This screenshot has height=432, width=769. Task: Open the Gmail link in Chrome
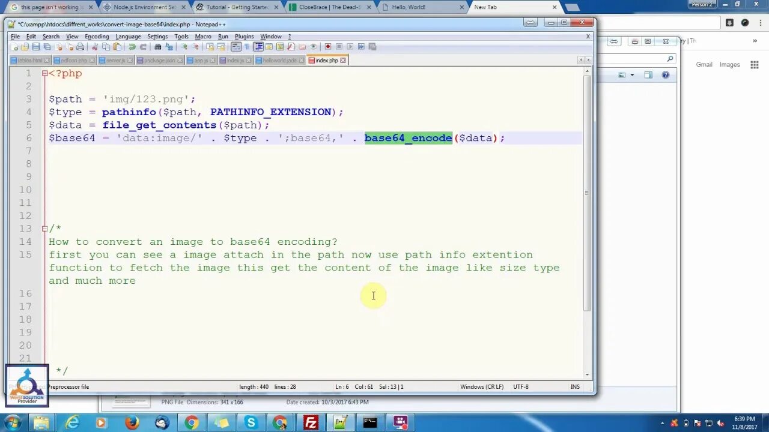(704, 65)
